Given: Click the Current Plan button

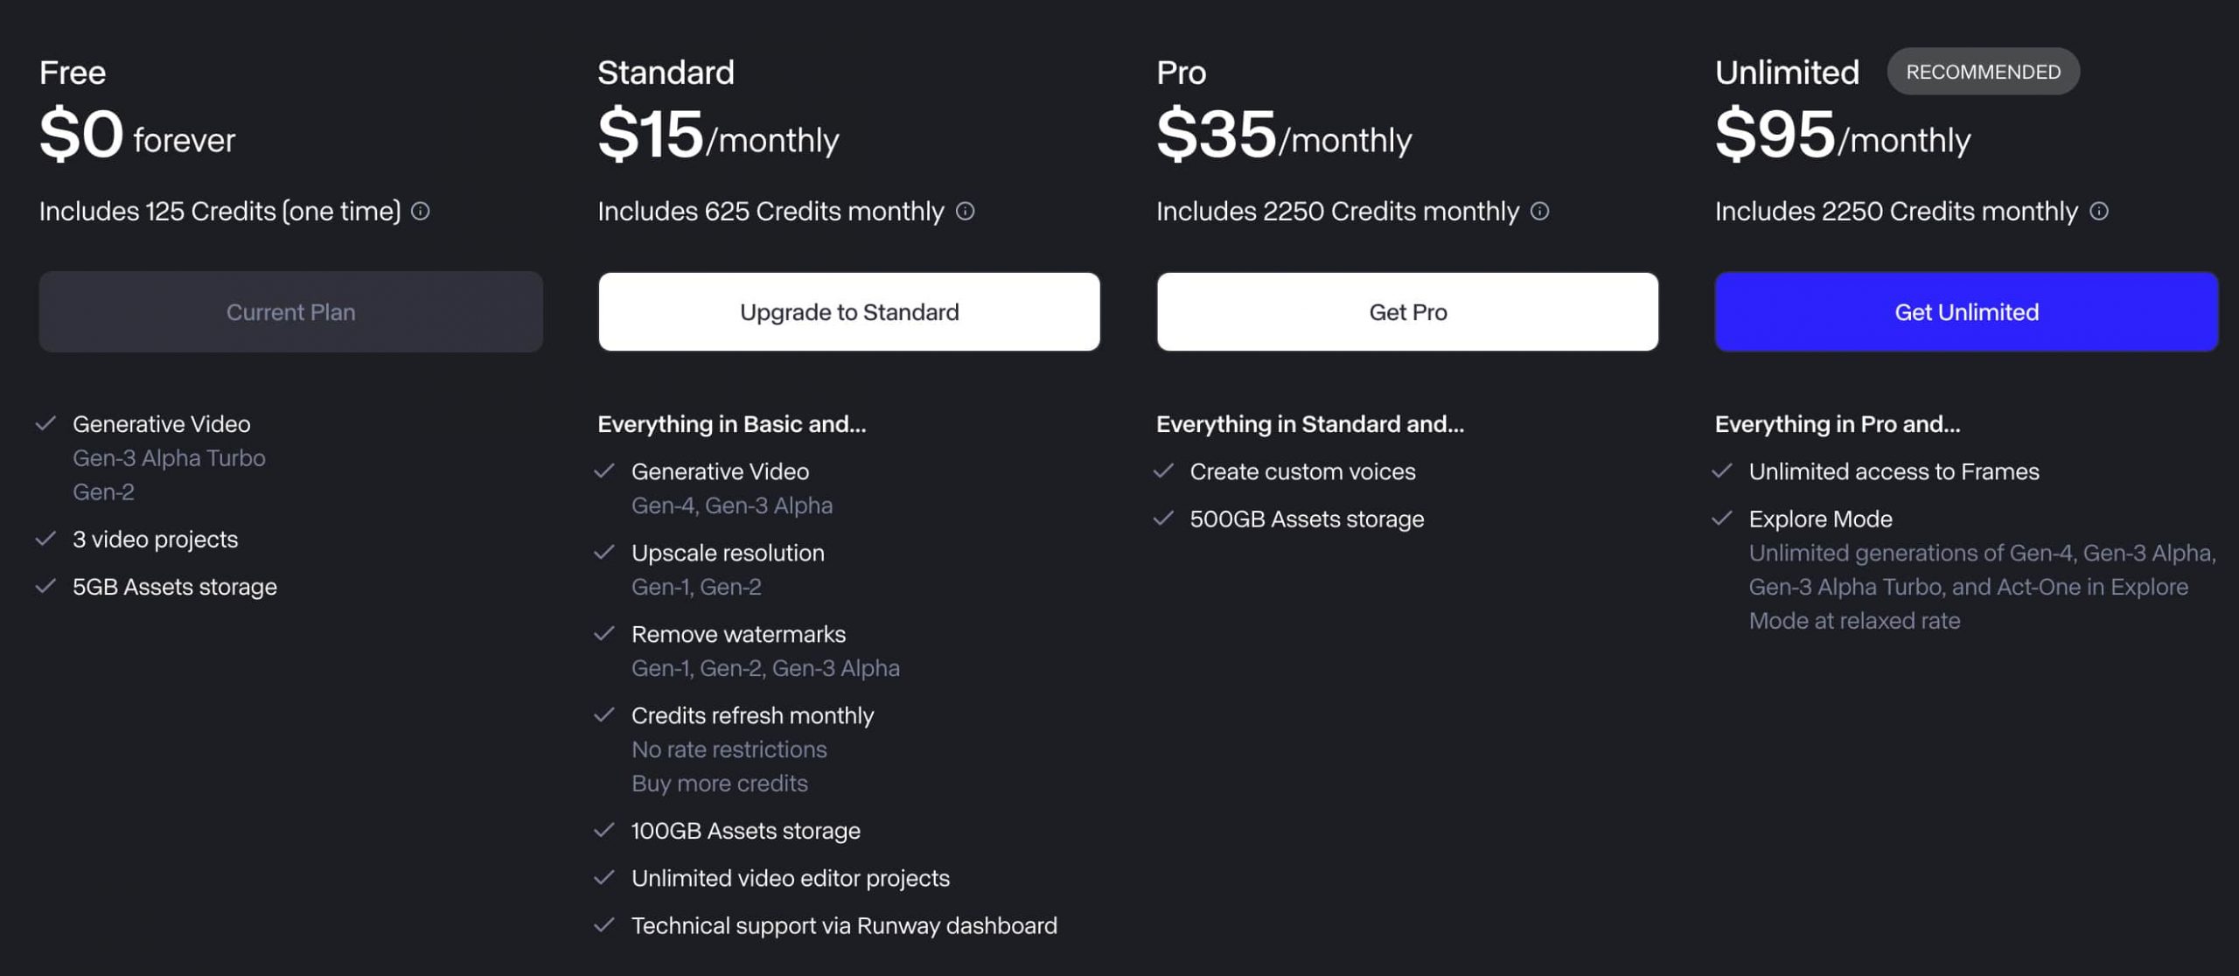Looking at the screenshot, I should click(x=290, y=312).
